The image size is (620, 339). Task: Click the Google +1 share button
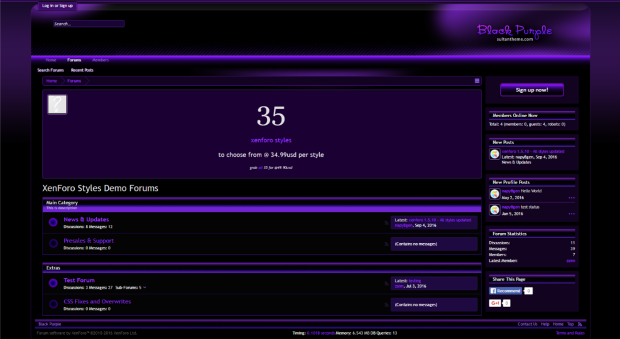point(495,303)
